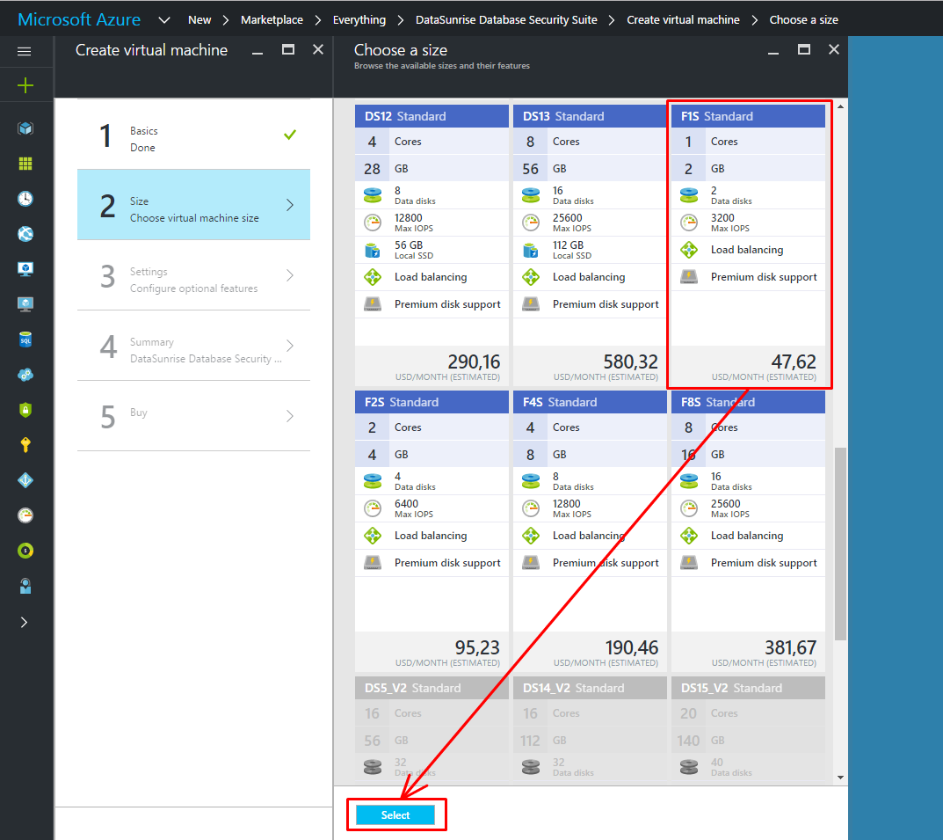The image size is (943, 840).
Task: Click the size list scrollbar thumb
Action: [x=840, y=544]
